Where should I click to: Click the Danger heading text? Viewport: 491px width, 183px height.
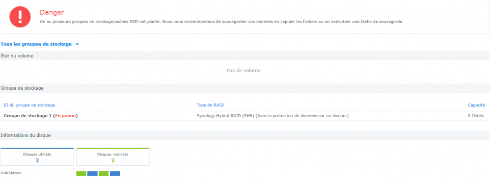tap(52, 13)
